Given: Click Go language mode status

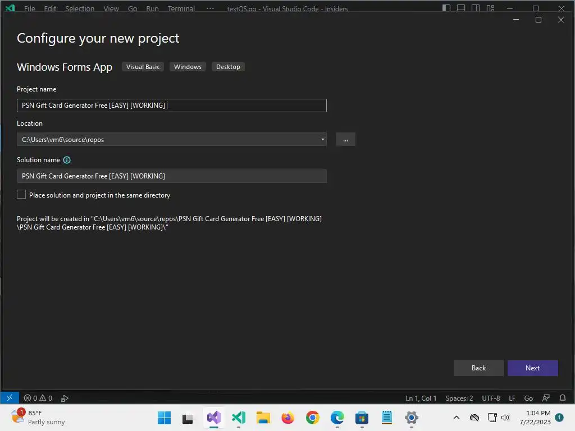Looking at the screenshot, I should pos(528,398).
